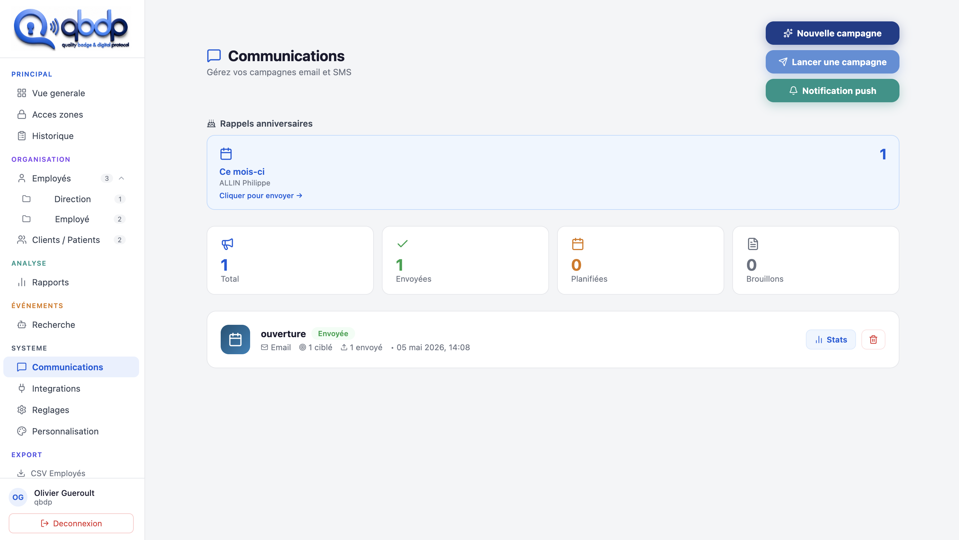959x540 pixels.
Task: Click the OG user avatar
Action: [x=18, y=497]
